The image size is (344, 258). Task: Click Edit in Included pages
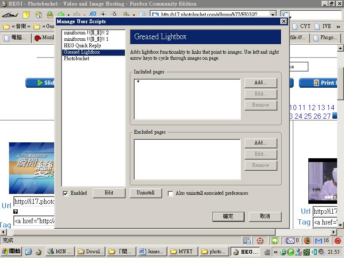tap(261, 94)
